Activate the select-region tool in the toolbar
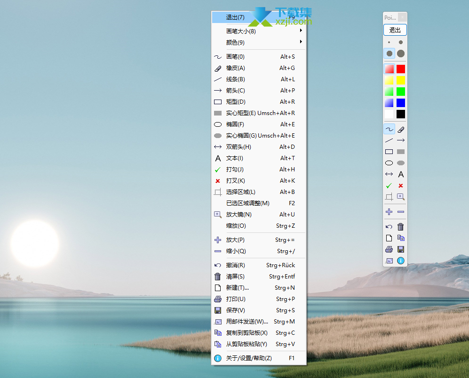The width and height of the screenshot is (469, 378). (389, 197)
